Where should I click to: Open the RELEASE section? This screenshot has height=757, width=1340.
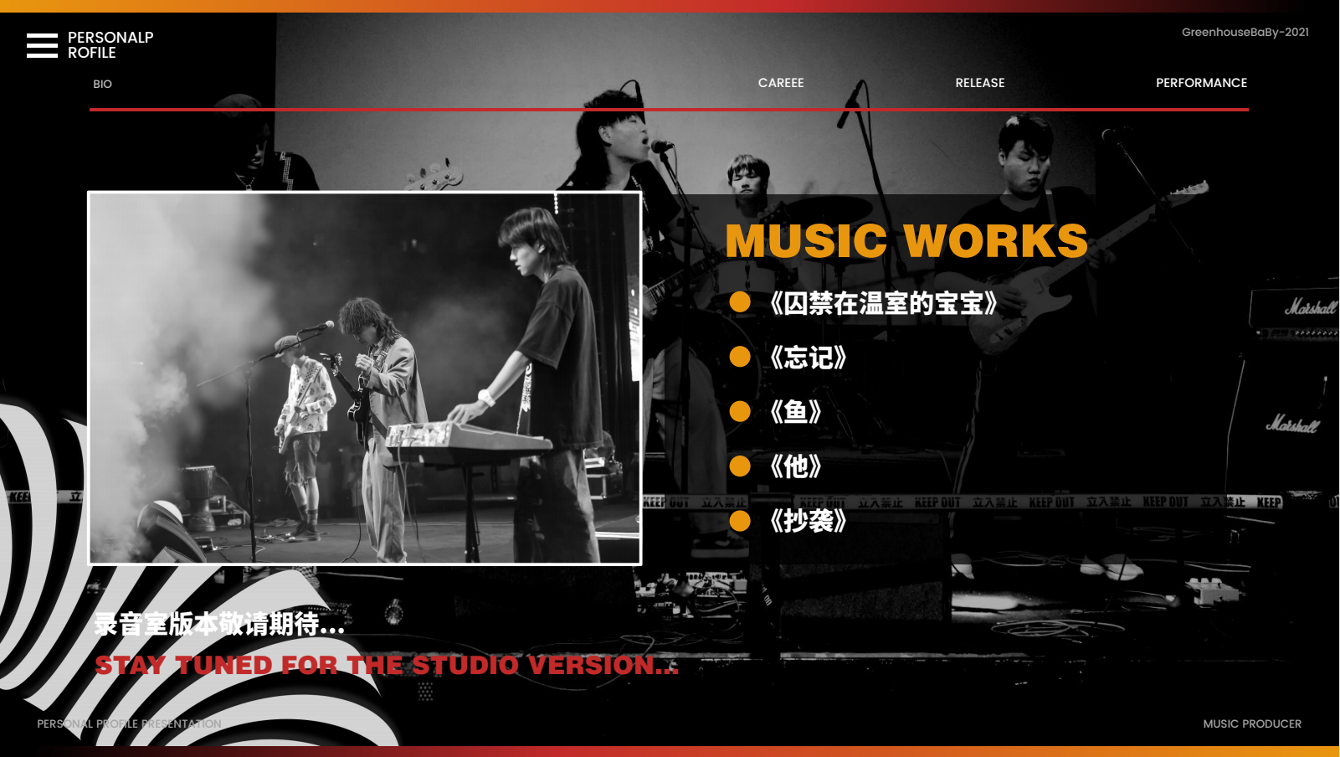click(980, 83)
